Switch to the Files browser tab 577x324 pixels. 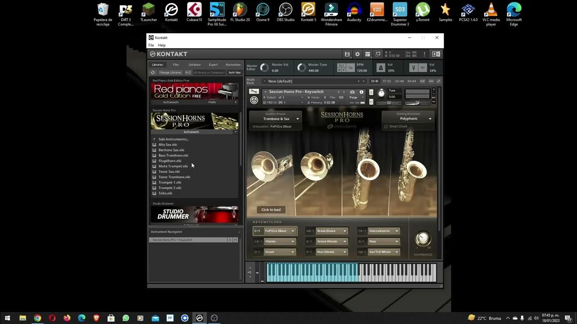[x=176, y=65]
